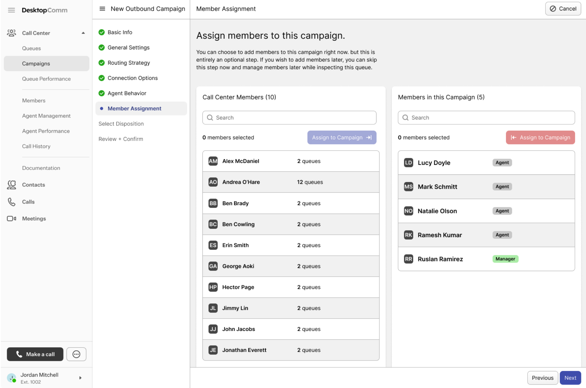Open Queue Performance in sidebar

(46, 79)
